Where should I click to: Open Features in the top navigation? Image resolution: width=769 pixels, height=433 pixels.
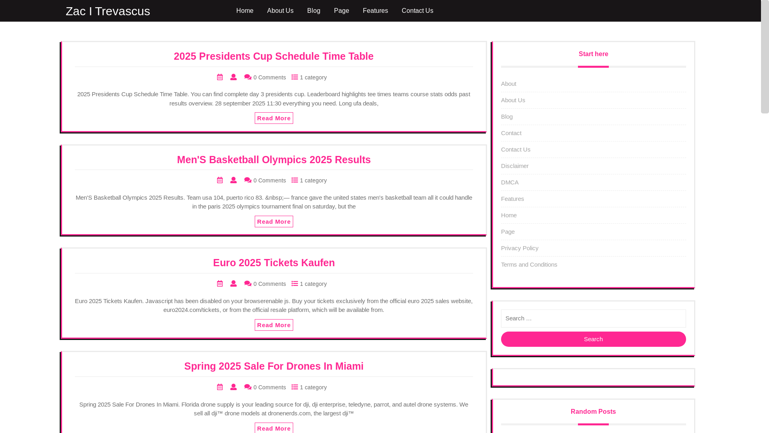pyautogui.click(x=375, y=11)
